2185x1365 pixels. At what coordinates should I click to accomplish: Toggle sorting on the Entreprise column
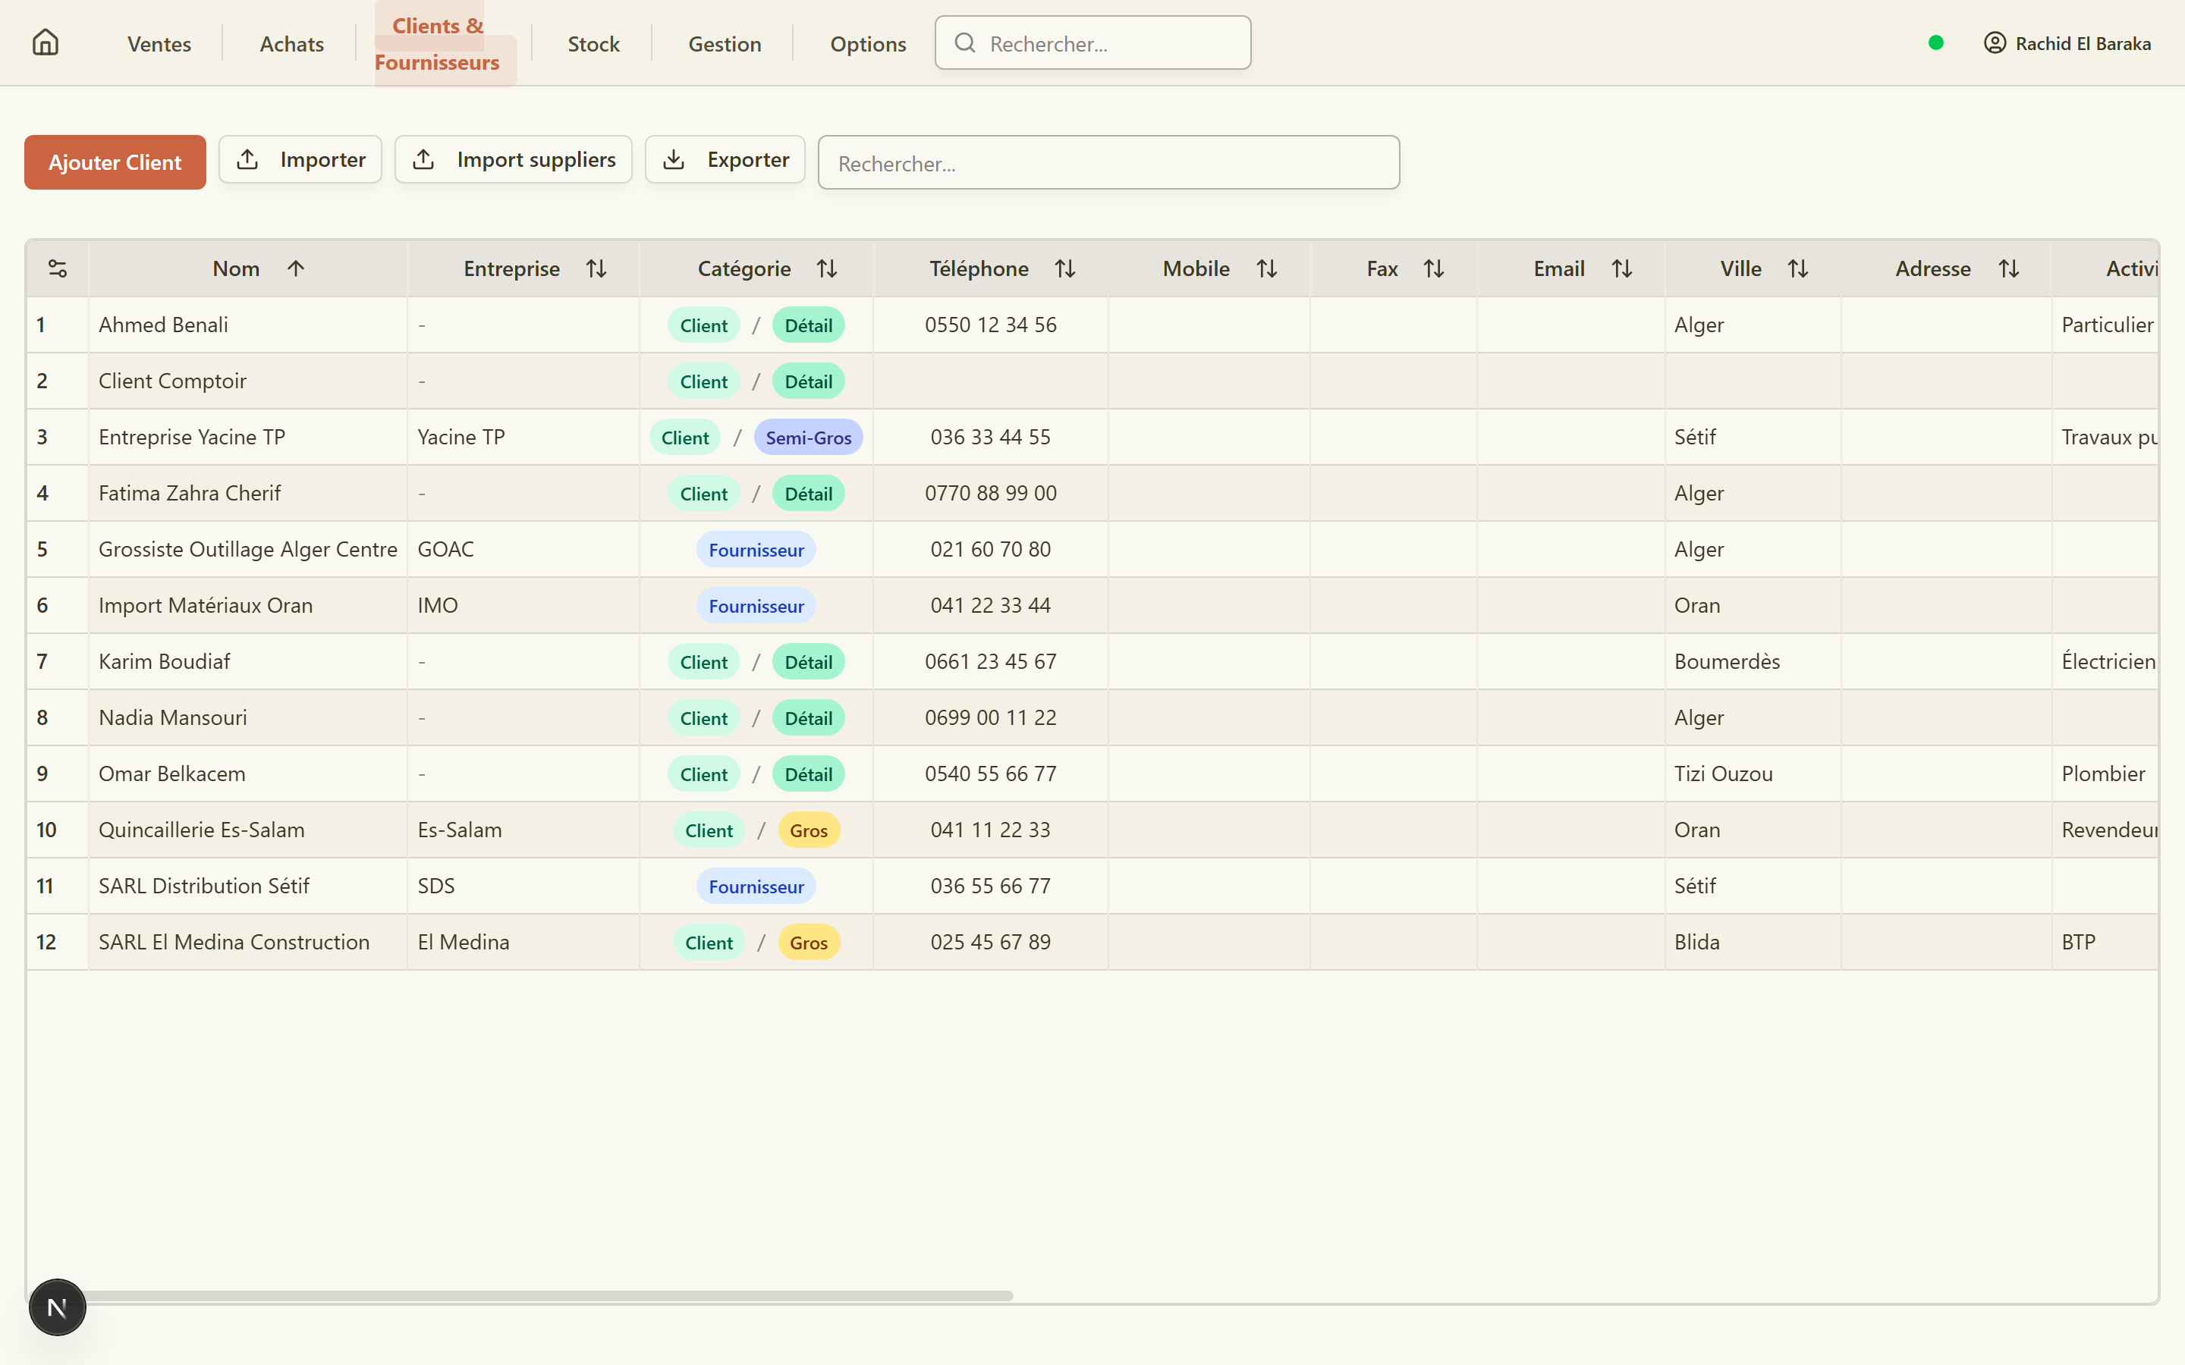pyautogui.click(x=596, y=268)
